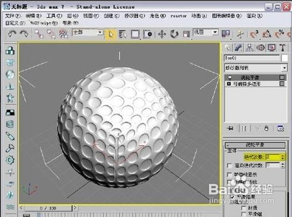Choose the Rectangular Selection Region tool
The width and height of the screenshot is (292, 217).
pos(135,34)
